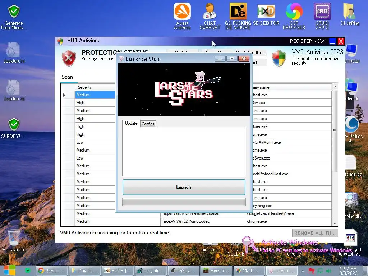Click the volume speaker tray icon
The width and height of the screenshot is (368, 276).
328,271
